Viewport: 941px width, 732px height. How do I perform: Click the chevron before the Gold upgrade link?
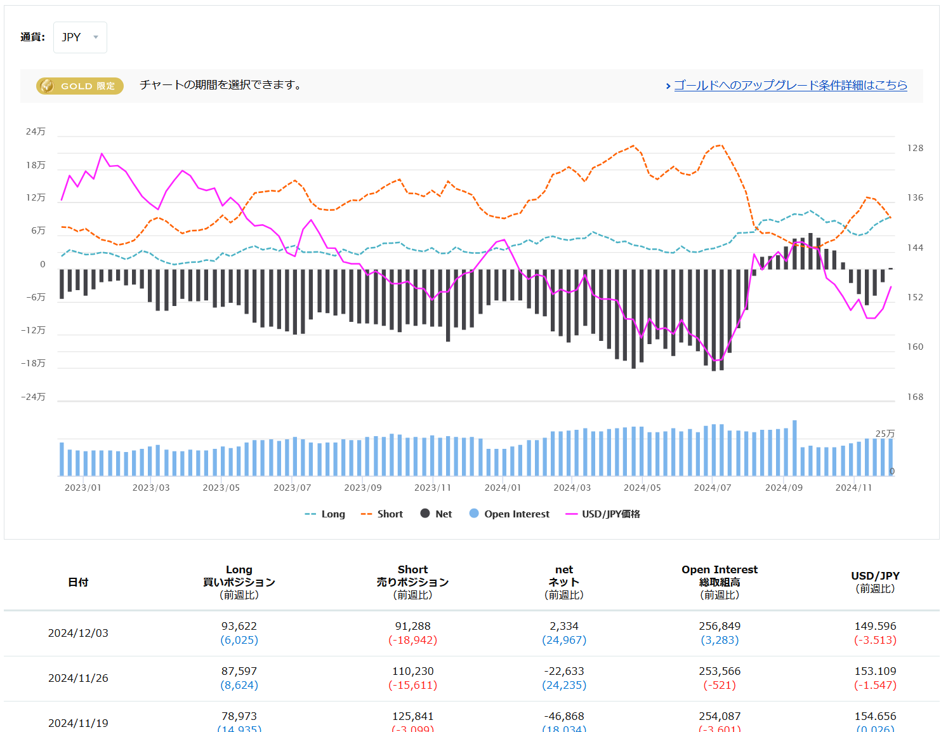tap(668, 86)
